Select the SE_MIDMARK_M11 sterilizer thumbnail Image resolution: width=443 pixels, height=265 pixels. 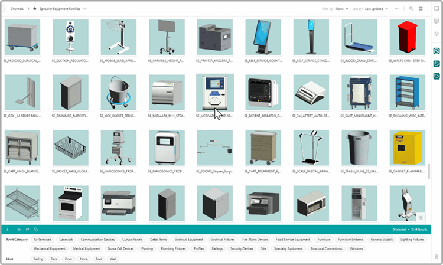pos(167,92)
